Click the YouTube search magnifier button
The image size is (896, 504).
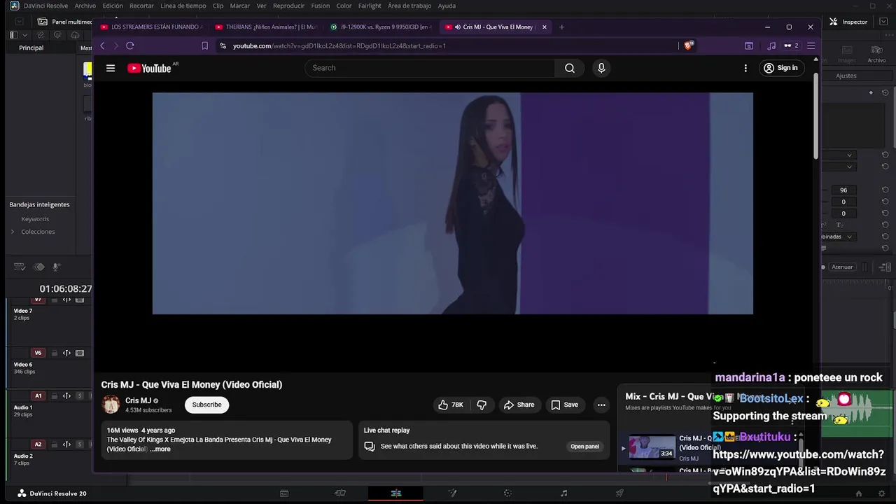570,68
